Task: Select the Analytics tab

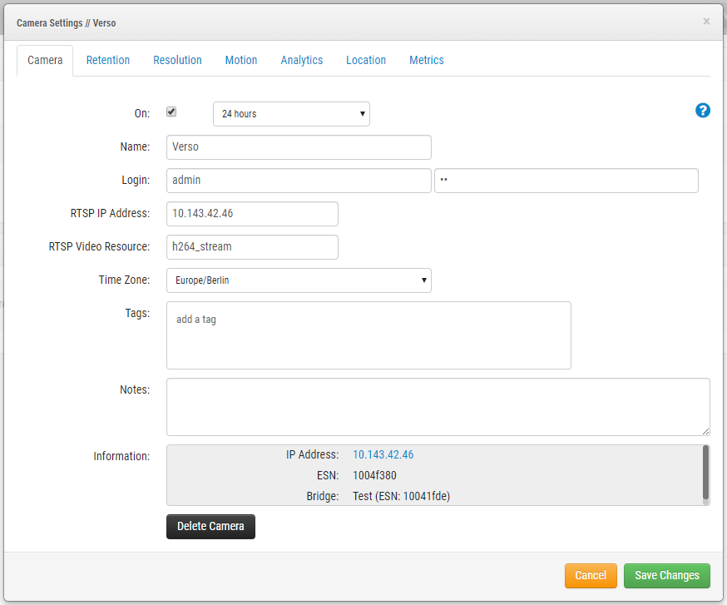Action: (x=301, y=60)
